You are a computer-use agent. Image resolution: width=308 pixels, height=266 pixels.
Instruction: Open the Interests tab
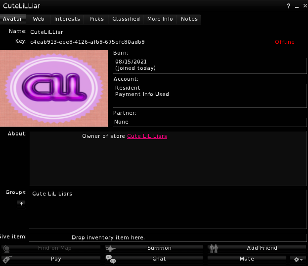click(x=67, y=19)
